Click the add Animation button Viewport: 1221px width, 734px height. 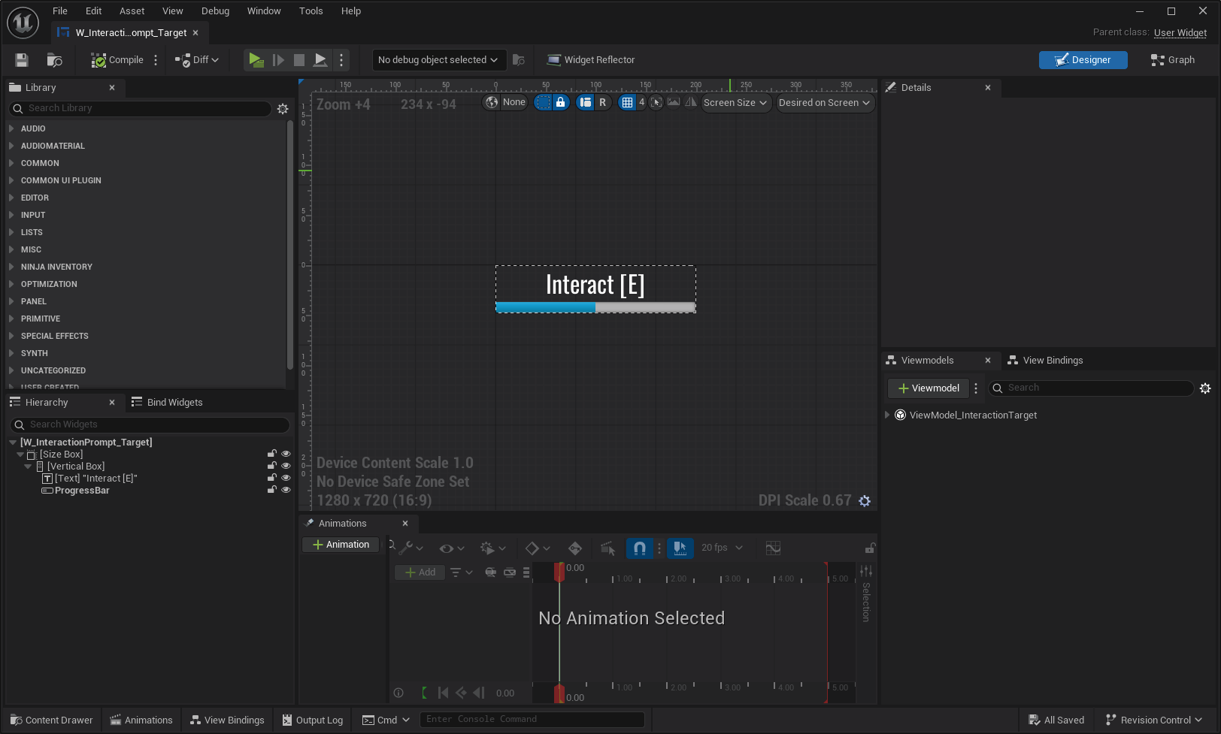(341, 545)
